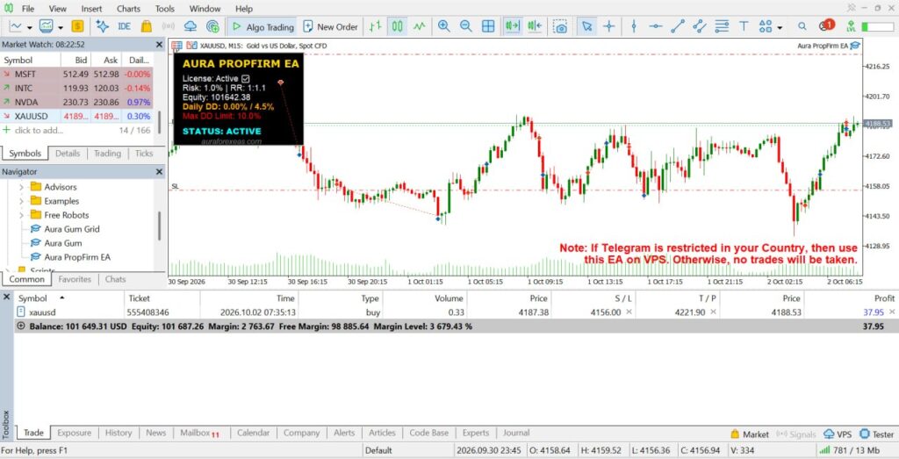Zoom in on the chart
The image size is (899, 459).
pos(443,26)
